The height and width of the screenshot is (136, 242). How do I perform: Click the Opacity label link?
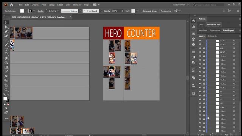(107, 11)
